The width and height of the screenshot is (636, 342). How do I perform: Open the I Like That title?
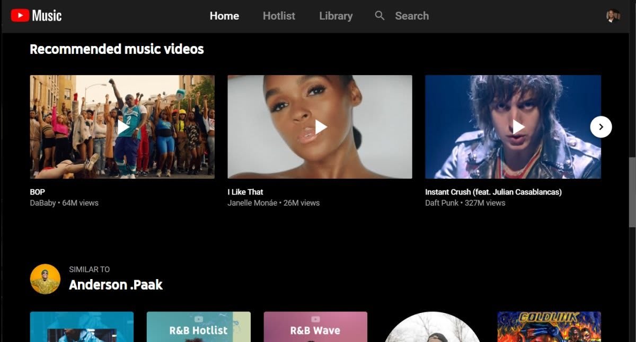pos(245,192)
